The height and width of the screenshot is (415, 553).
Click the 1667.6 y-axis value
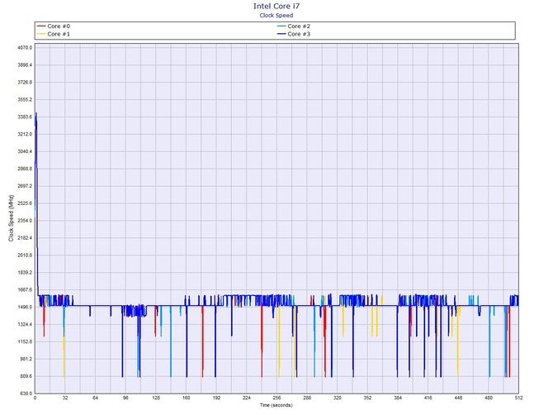25,290
